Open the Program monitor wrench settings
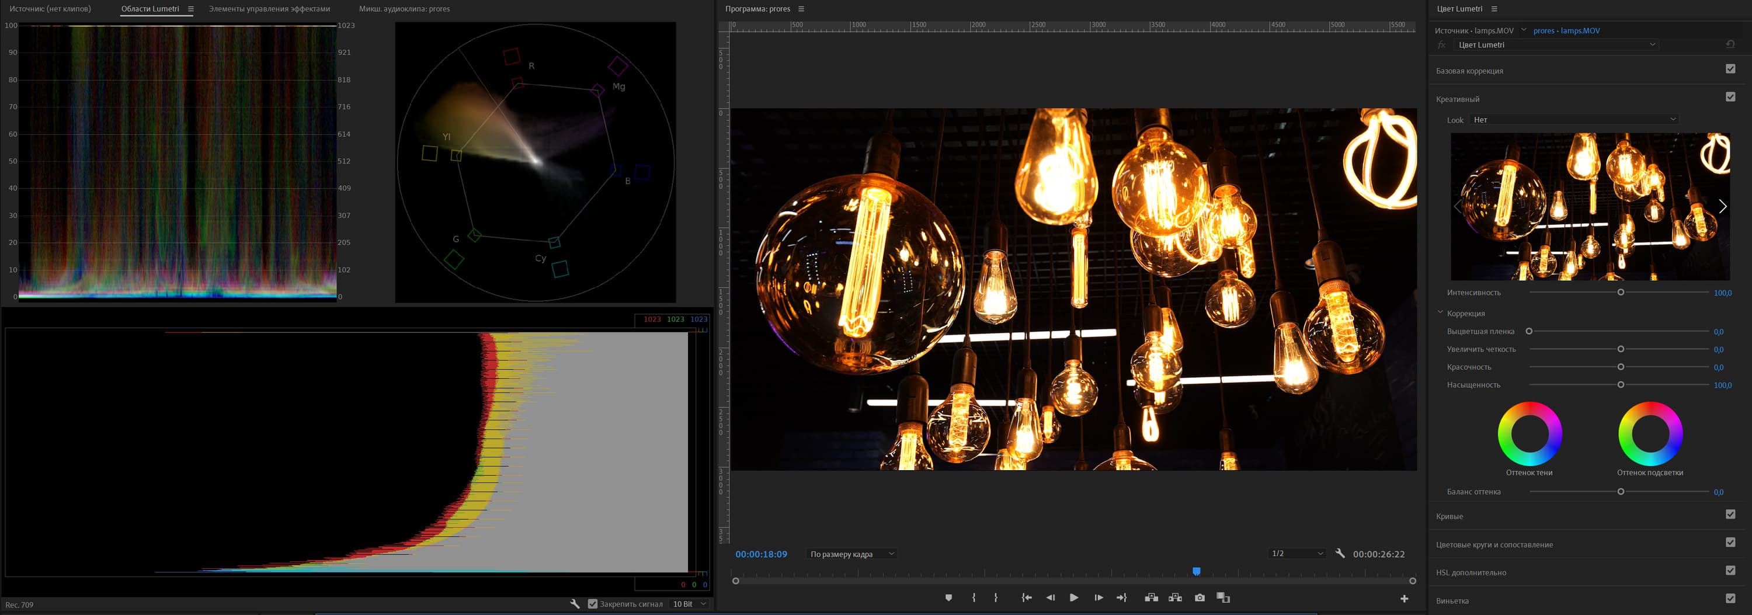The width and height of the screenshot is (1752, 615). 1339,554
